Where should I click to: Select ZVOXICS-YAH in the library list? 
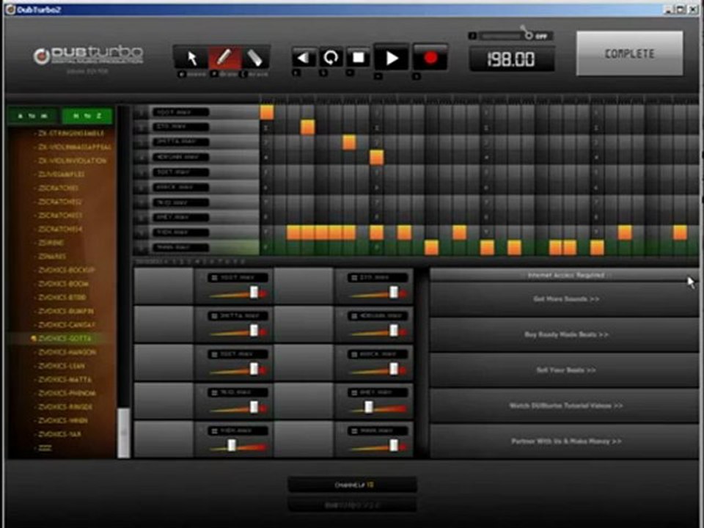click(59, 434)
